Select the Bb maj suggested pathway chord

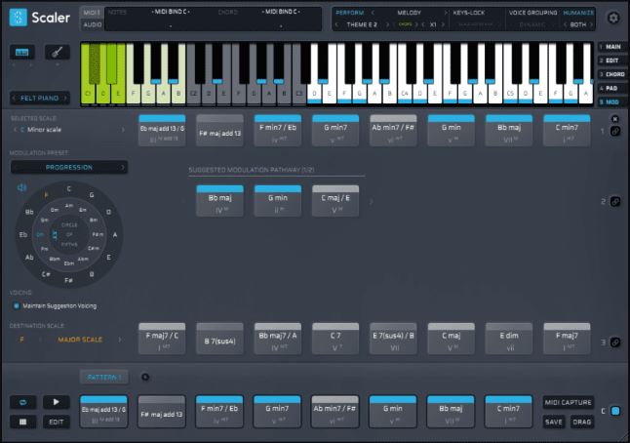[219, 201]
